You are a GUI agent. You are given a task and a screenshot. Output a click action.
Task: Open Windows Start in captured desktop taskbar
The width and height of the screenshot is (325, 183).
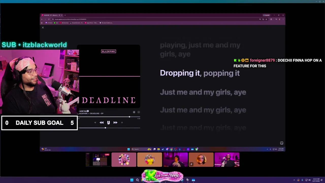click(128, 149)
